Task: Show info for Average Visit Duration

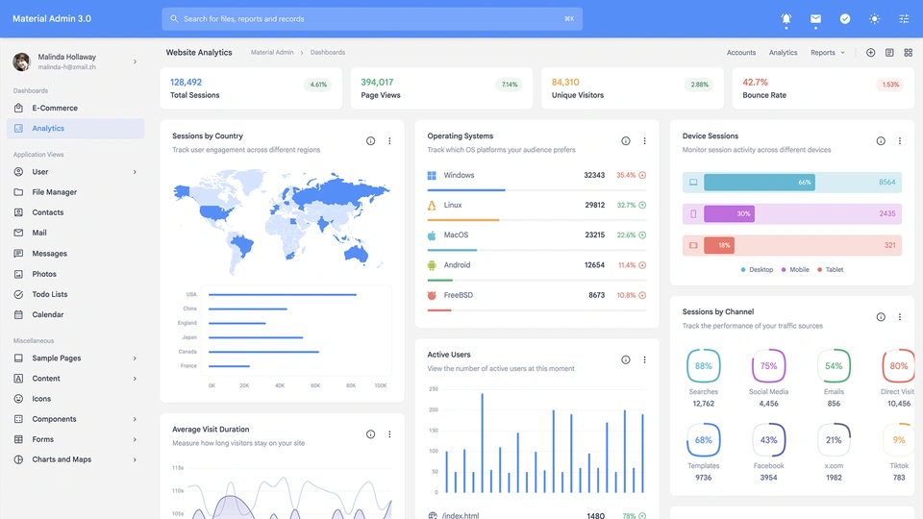Action: coord(371,434)
